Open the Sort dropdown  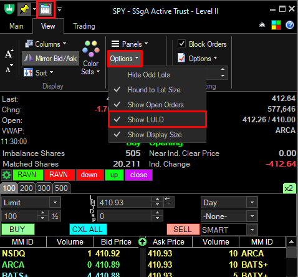(39, 73)
